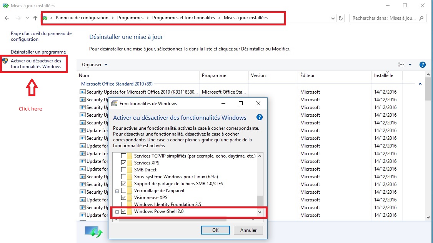Click the updates icon in details pane

coord(93,232)
